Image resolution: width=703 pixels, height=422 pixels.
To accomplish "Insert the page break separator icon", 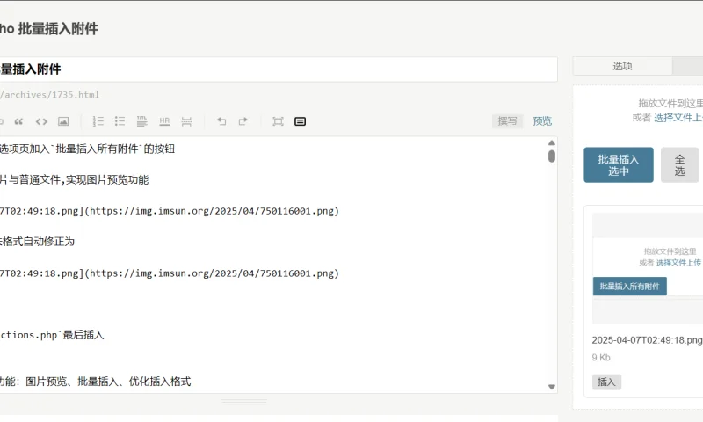I will pyautogui.click(x=186, y=121).
